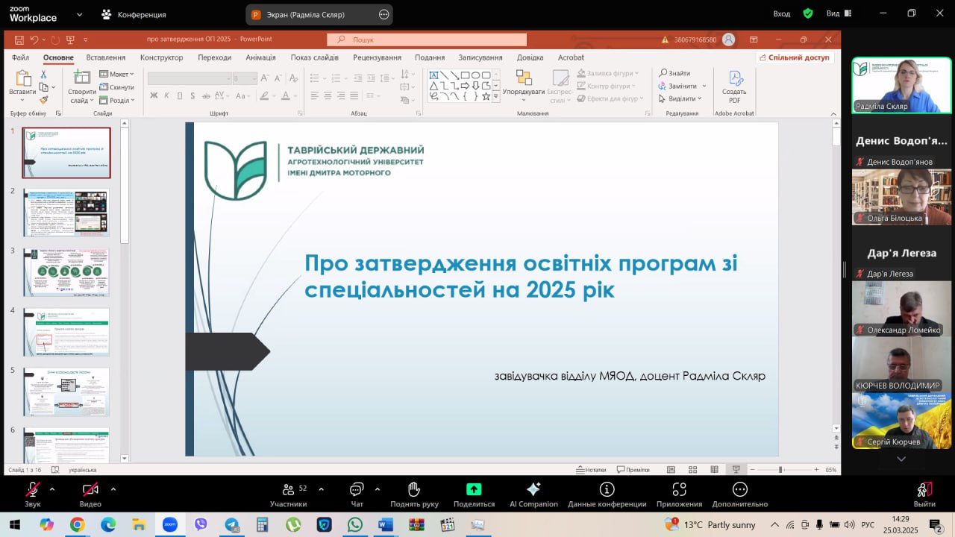Turn on the video camera
This screenshot has width=955, height=537.
click(x=90, y=489)
